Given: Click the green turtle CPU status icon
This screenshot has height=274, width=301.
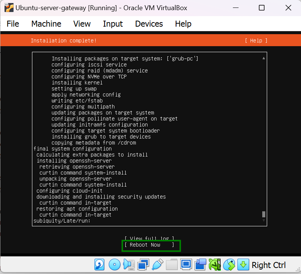Looking at the screenshot, I should [214, 265].
